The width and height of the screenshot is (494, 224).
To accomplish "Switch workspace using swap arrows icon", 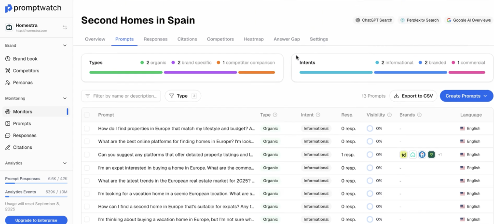I will pyautogui.click(x=65, y=27).
